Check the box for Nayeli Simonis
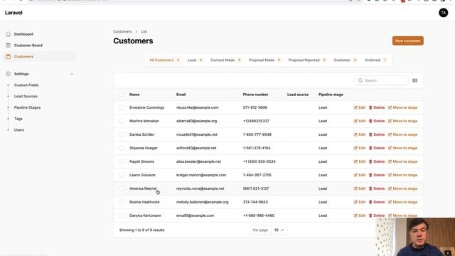 122,161
